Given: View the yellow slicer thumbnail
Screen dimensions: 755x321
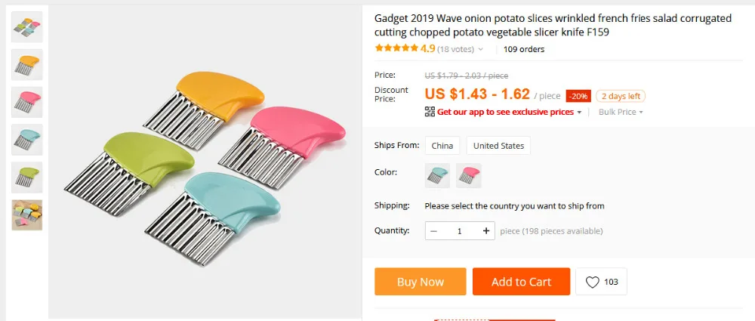Looking at the screenshot, I should tap(27, 65).
